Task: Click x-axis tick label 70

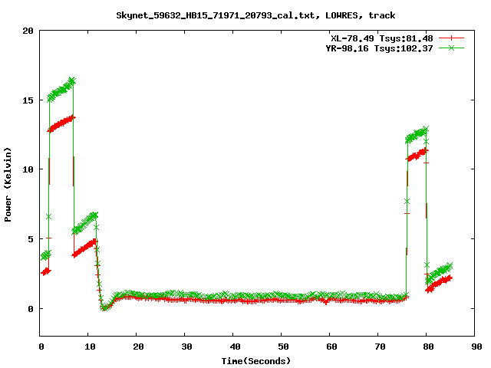Action: (380, 347)
